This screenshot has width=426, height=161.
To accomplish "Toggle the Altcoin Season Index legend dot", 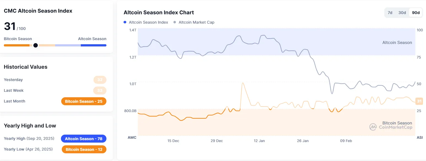I will 125,22.
